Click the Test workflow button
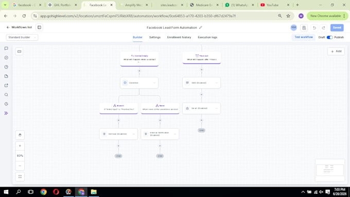350x197 pixels. (304, 37)
